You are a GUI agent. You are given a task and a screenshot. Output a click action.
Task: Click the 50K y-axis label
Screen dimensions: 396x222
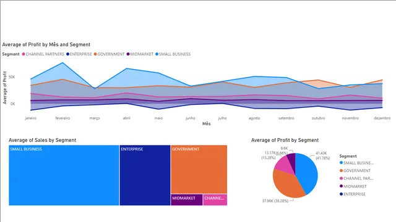[x=12, y=77]
